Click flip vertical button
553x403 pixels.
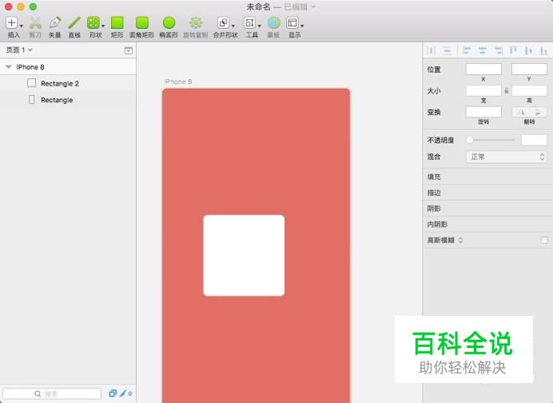point(538,112)
